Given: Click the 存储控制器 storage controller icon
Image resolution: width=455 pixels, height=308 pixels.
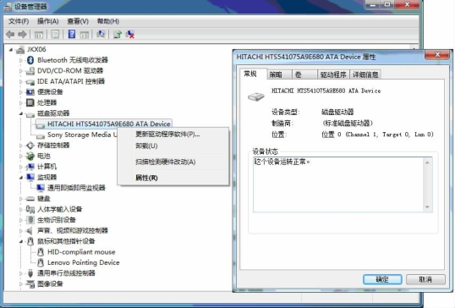Looking at the screenshot, I should [x=30, y=146].
